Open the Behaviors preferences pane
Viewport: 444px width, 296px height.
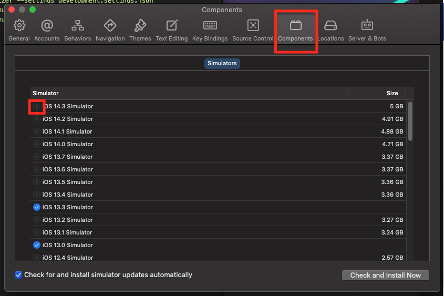(x=78, y=30)
